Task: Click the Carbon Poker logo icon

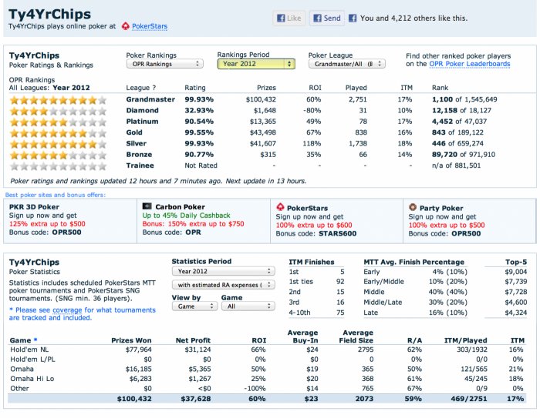Action: [x=147, y=206]
